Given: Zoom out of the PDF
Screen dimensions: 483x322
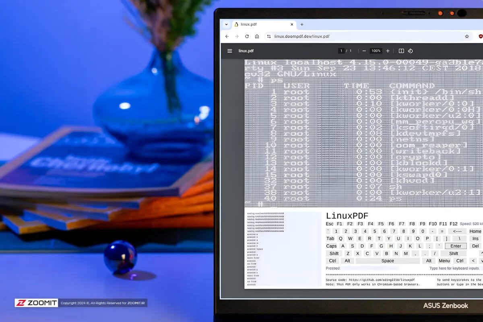Looking at the screenshot, I should [x=364, y=51].
